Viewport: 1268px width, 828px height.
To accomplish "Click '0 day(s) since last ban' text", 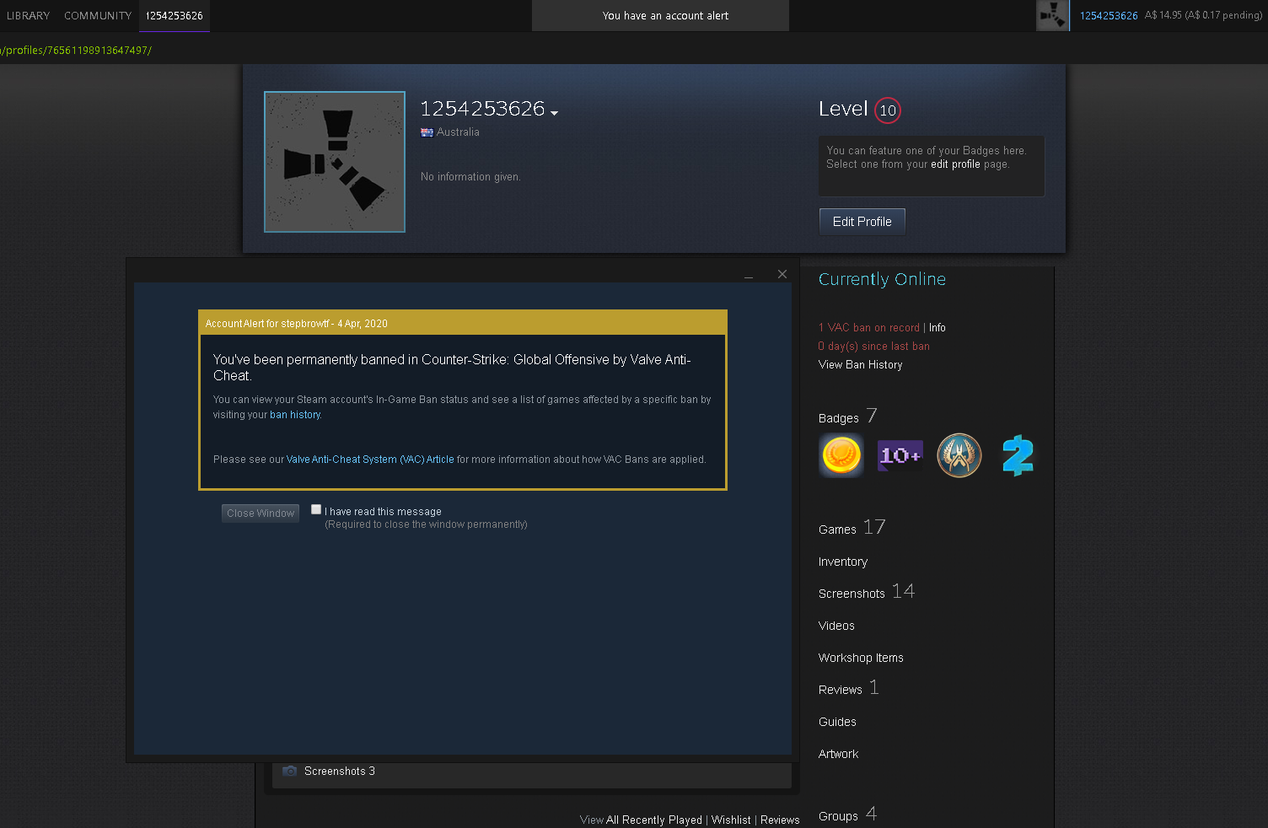I will coord(874,347).
